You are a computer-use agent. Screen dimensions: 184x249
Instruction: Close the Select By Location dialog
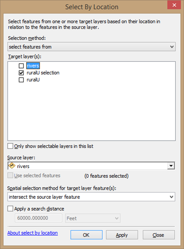[x=174, y=5]
